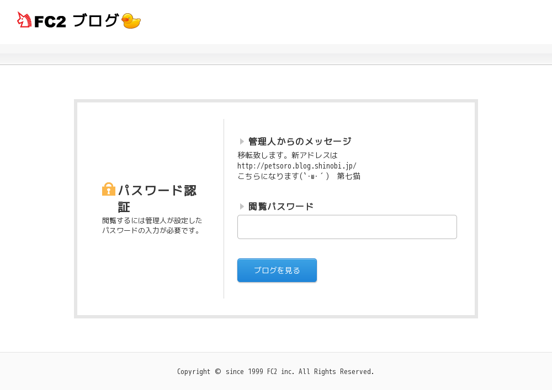
Task: Click the petsoro.blog.shinobi.jp address text
Action: click(x=297, y=166)
